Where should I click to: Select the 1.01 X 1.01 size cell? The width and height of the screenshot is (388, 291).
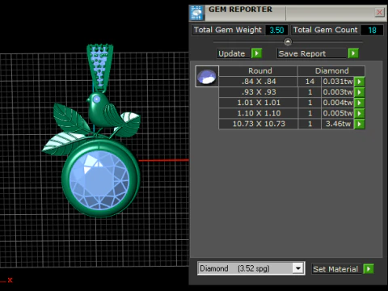pos(258,103)
